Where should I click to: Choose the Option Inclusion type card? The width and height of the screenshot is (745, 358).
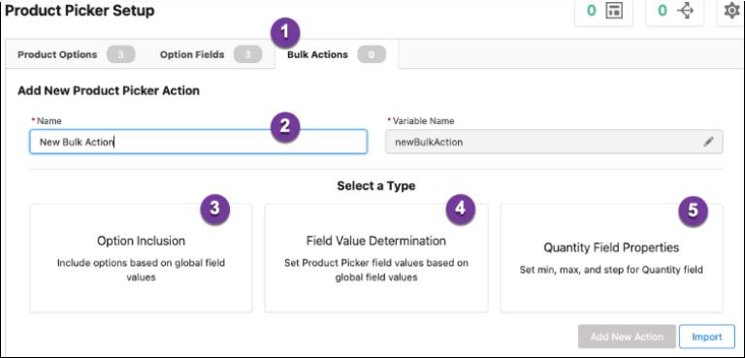pyautogui.click(x=141, y=258)
